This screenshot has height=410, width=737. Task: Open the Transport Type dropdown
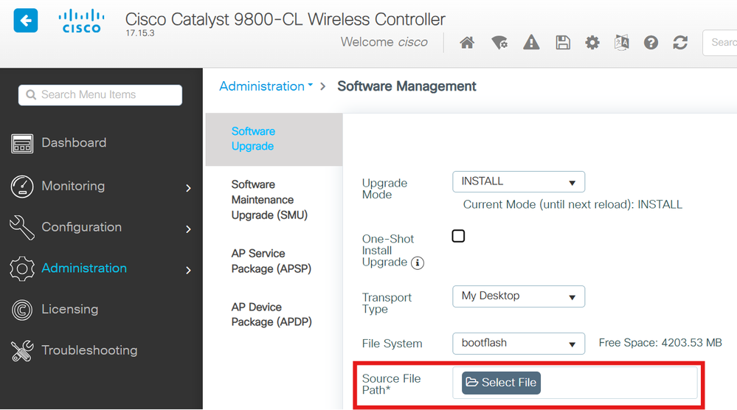coord(518,296)
